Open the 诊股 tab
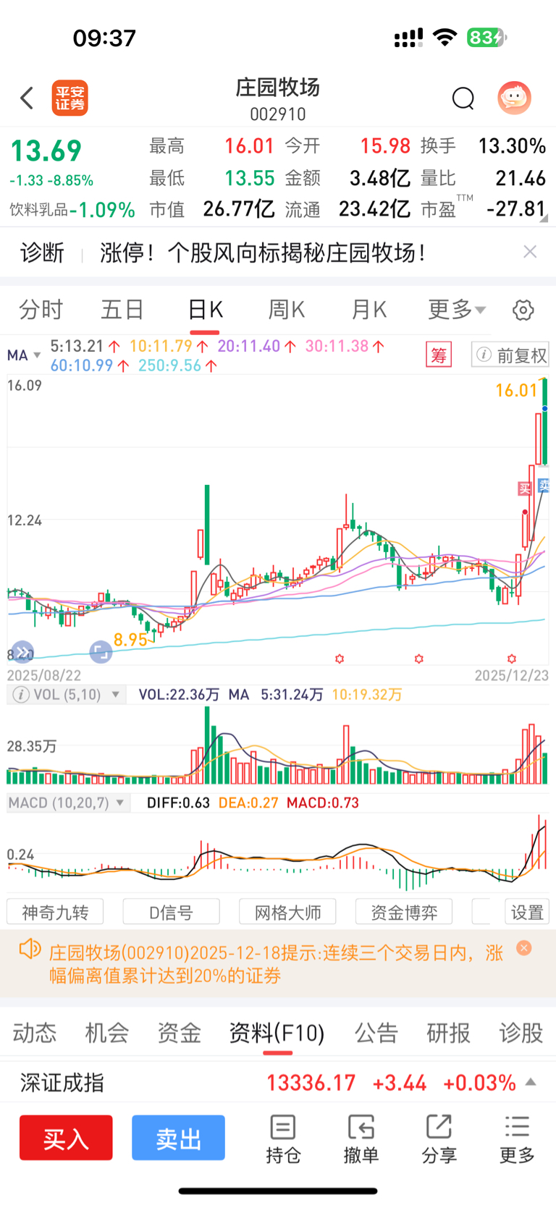The height and width of the screenshot is (1205, 556). 521,1033
